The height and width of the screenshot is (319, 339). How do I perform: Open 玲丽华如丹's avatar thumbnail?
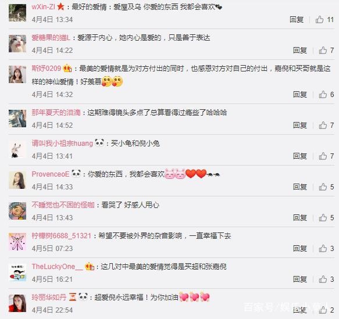[17, 303]
